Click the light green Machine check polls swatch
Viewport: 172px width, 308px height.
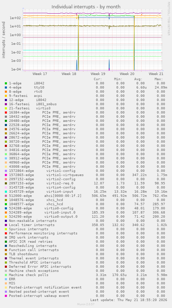6,275
